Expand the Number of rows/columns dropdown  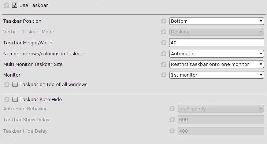(x=216, y=54)
